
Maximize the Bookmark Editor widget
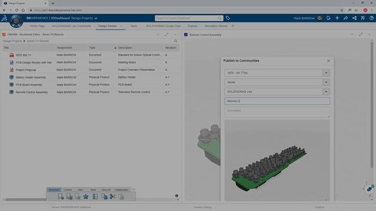click(167, 35)
